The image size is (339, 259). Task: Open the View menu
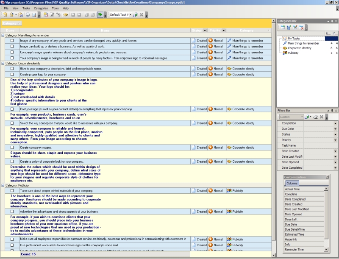coord(15,8)
